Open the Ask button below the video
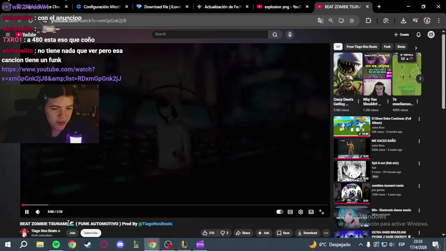Image resolution: width=446 pixels, height=251 pixels. [263, 233]
